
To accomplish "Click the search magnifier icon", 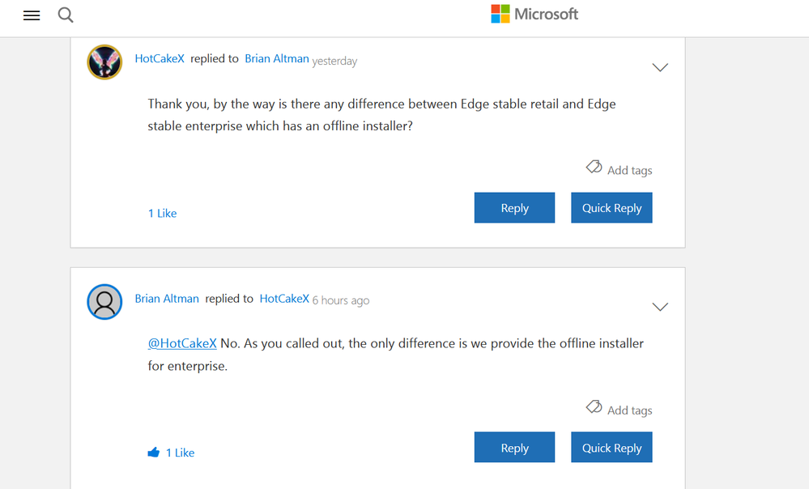I will coord(66,15).
